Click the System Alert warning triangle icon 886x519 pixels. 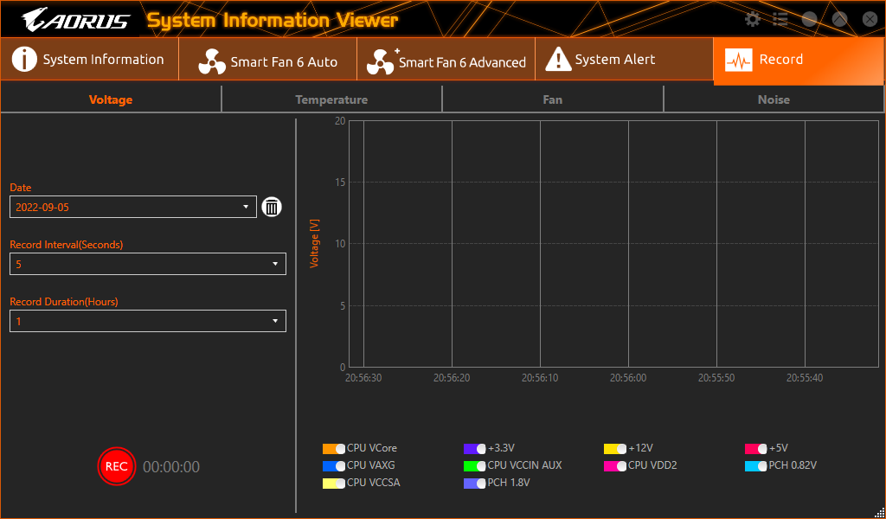(x=558, y=60)
